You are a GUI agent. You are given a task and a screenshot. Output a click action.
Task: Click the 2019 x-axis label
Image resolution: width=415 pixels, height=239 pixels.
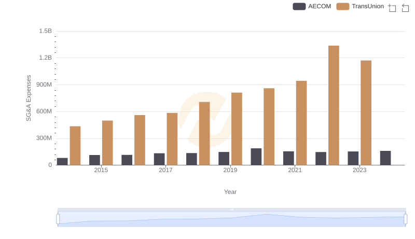click(230, 170)
